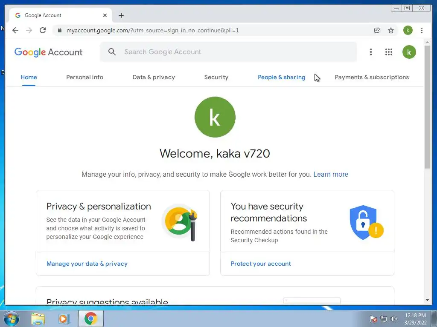Launch Windows Media Player from taskbar

point(64,319)
